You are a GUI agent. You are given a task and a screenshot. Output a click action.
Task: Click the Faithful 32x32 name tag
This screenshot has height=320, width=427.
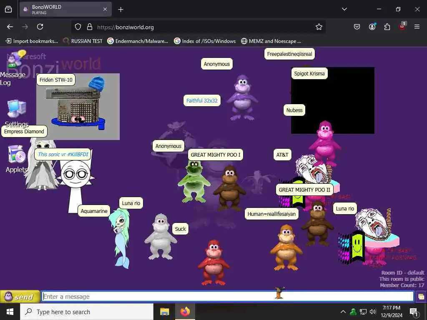[x=202, y=100]
